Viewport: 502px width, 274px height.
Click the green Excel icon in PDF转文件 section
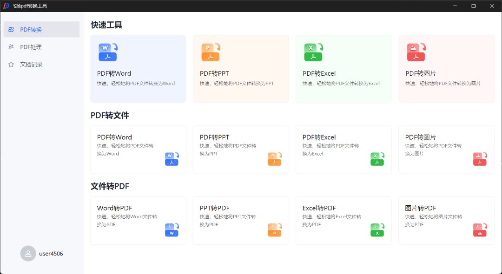[377, 159]
